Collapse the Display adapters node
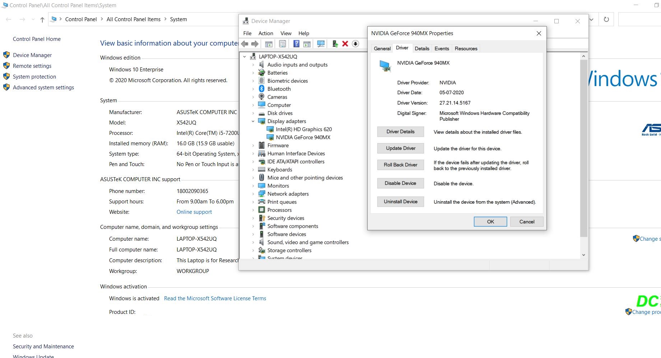Image resolution: width=661 pixels, height=358 pixels. 253,121
